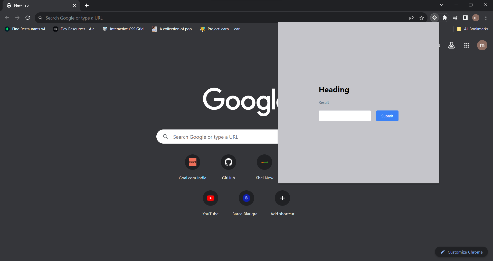Open the YouTube shortcut tile
The image size is (493, 261).
point(210,198)
